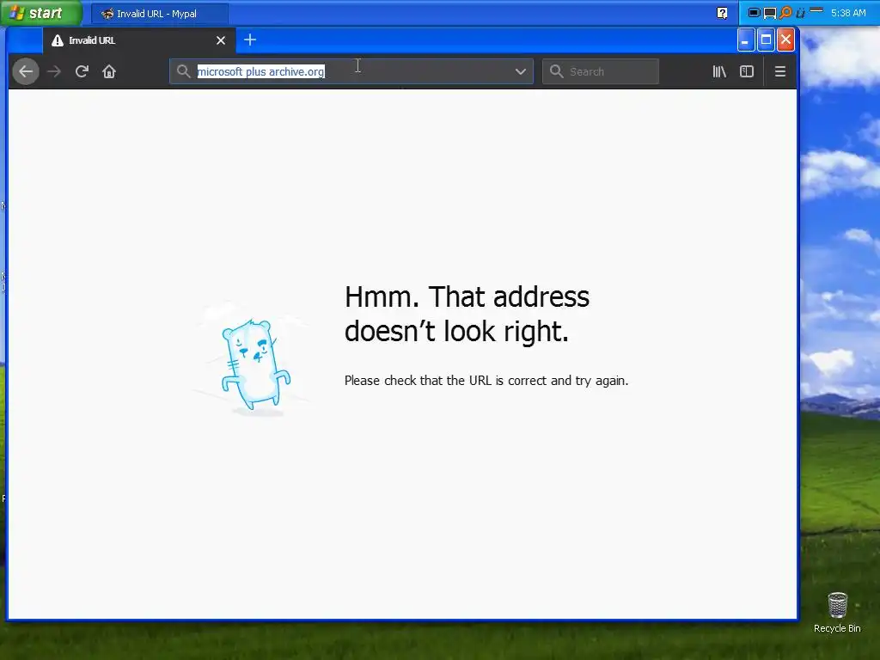The image size is (880, 660).
Task: Click the orange magnifier tray icon
Action: [x=785, y=12]
